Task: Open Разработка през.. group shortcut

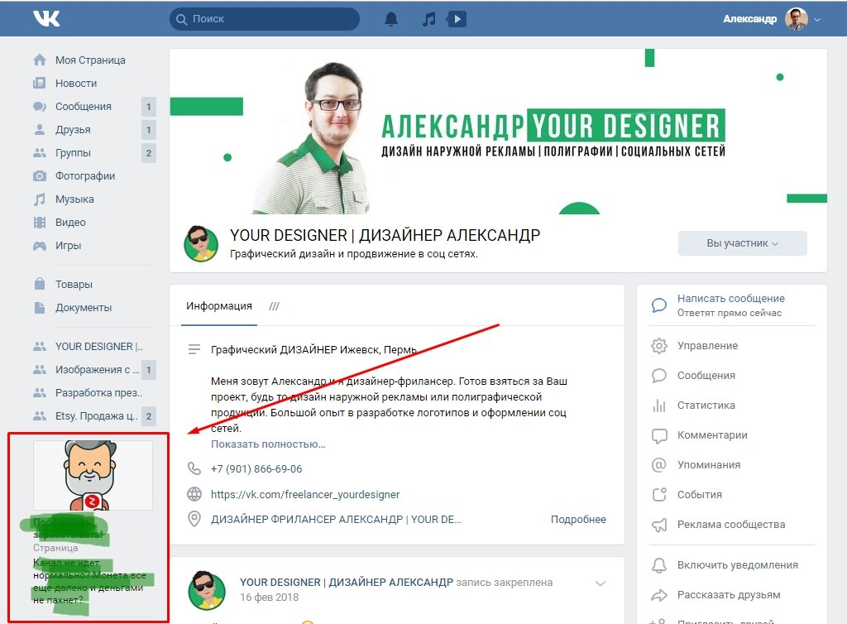Action: pos(99,393)
